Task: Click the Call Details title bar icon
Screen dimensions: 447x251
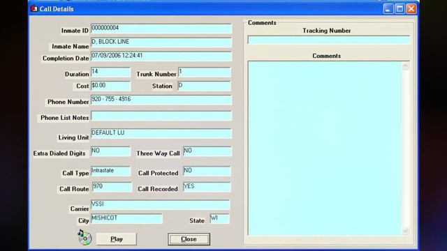Action: click(x=34, y=9)
